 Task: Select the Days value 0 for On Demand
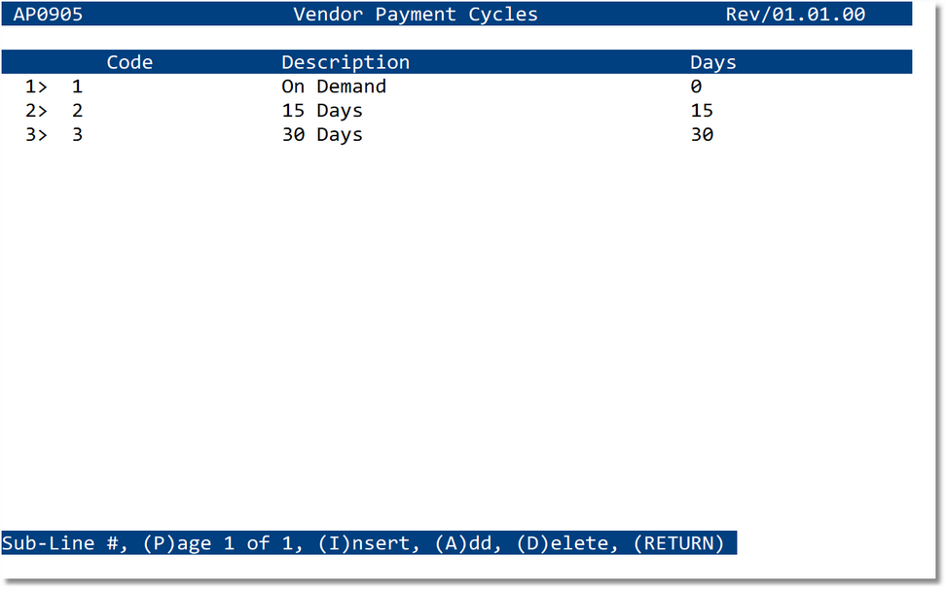coord(696,87)
